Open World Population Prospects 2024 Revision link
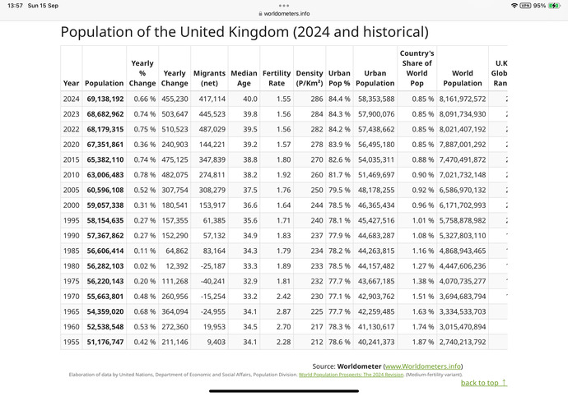The width and height of the screenshot is (568, 396). tap(351, 375)
